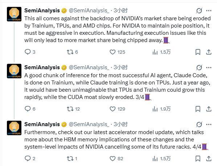Click SemiAnalysis avatar on first tweet
Viewport: 217px width, 166px height.
coord(14,14)
